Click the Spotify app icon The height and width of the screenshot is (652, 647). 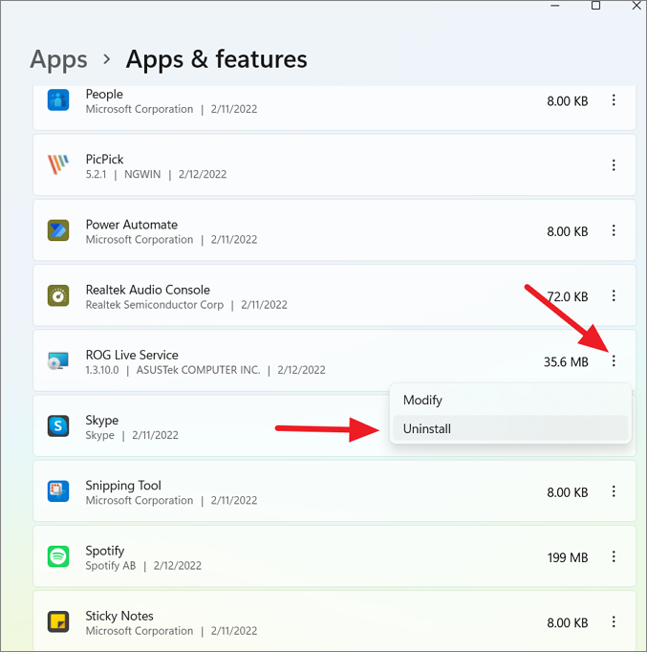click(58, 556)
